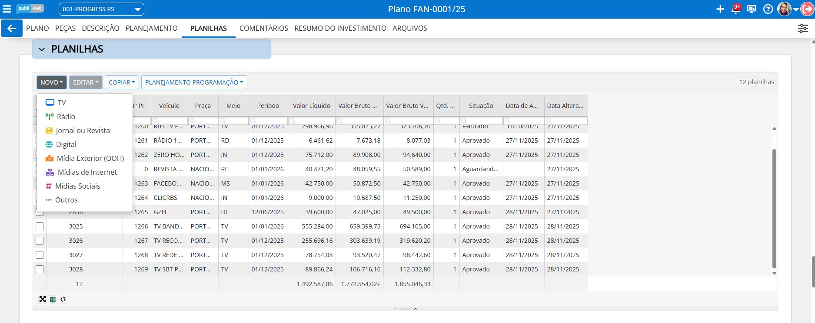Export the grid to Excel
The width and height of the screenshot is (815, 323).
click(53, 299)
